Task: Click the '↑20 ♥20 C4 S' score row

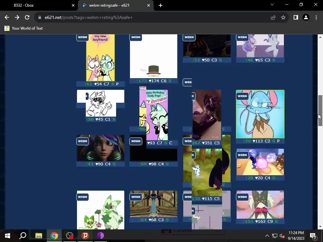Action: [x=260, y=178]
